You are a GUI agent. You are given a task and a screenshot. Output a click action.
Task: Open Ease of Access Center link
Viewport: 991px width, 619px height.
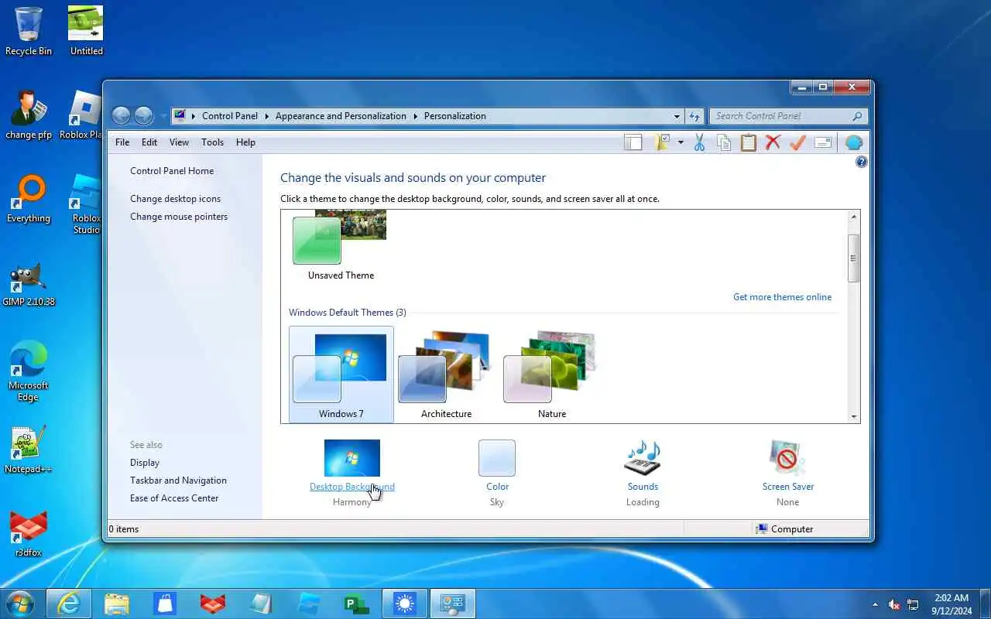pyautogui.click(x=174, y=498)
